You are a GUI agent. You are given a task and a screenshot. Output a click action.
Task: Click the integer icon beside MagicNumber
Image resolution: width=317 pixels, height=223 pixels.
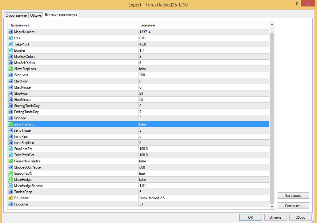click(10, 32)
